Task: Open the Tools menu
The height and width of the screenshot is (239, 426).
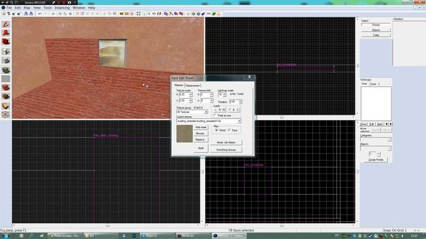Action: point(47,7)
